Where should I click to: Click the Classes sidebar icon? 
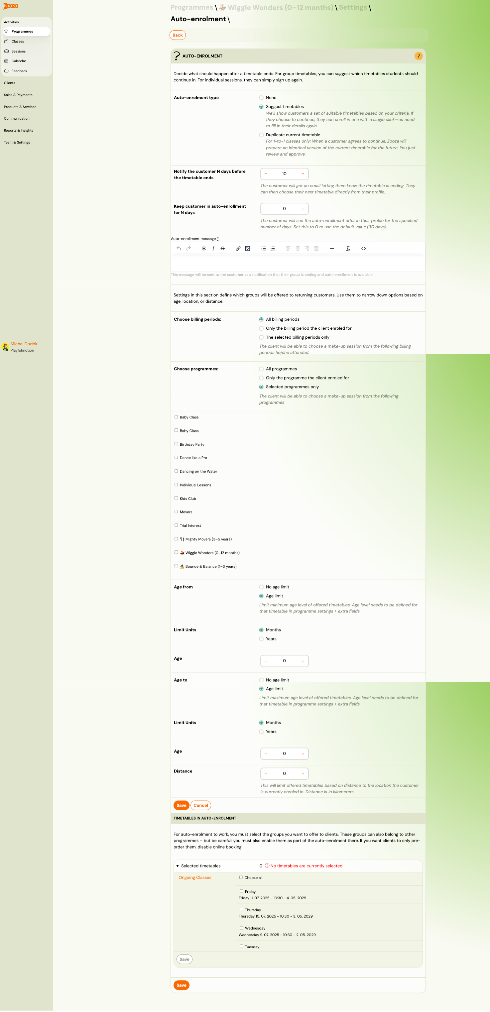coord(6,41)
